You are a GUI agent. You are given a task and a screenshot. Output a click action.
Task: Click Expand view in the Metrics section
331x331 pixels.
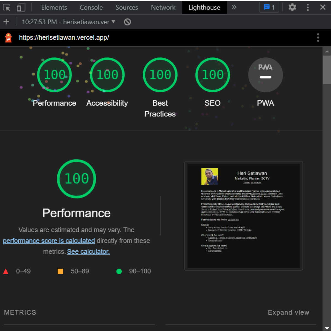coord(289,312)
